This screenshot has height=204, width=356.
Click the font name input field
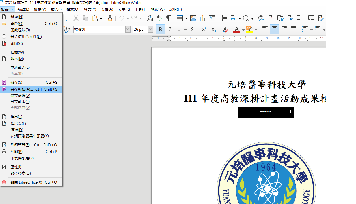(99, 29)
